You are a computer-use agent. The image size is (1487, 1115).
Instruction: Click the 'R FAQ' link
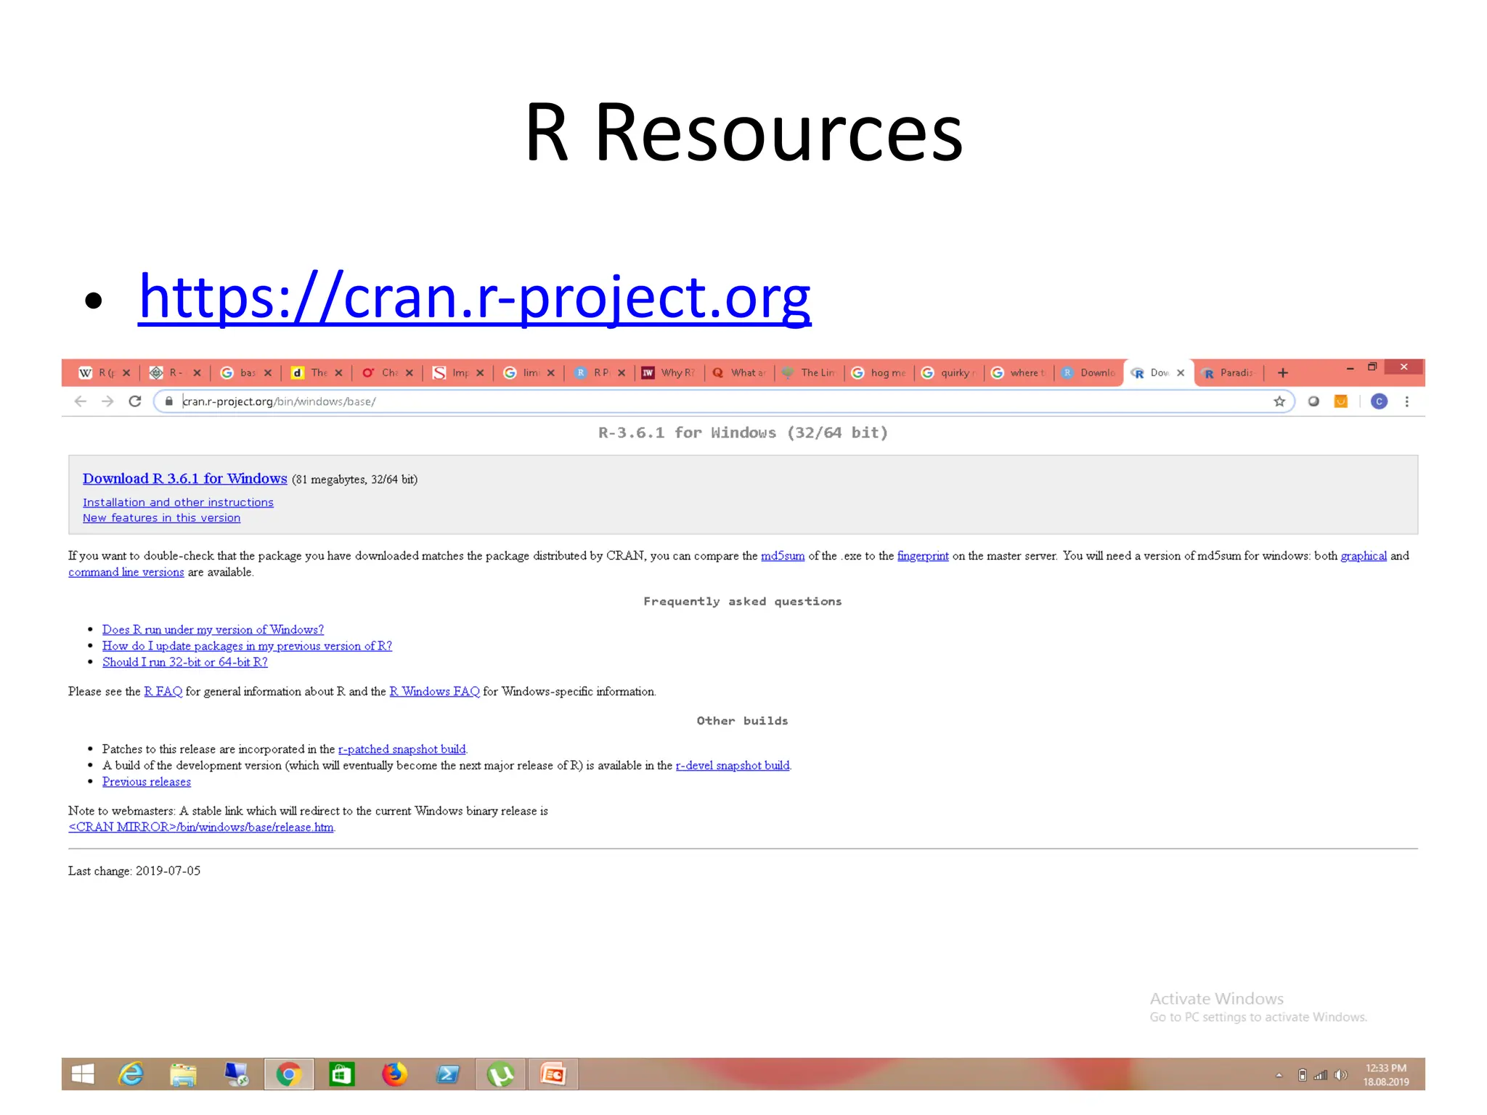pyautogui.click(x=163, y=692)
